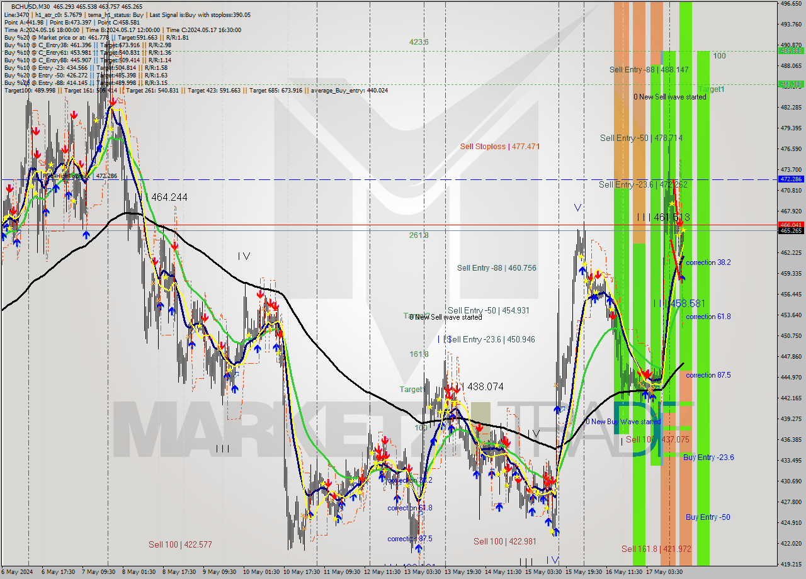Click the 'Sell Entry -50 | 478.714' label
Image resolution: width=806 pixels, height=579 pixels.
tap(641, 138)
